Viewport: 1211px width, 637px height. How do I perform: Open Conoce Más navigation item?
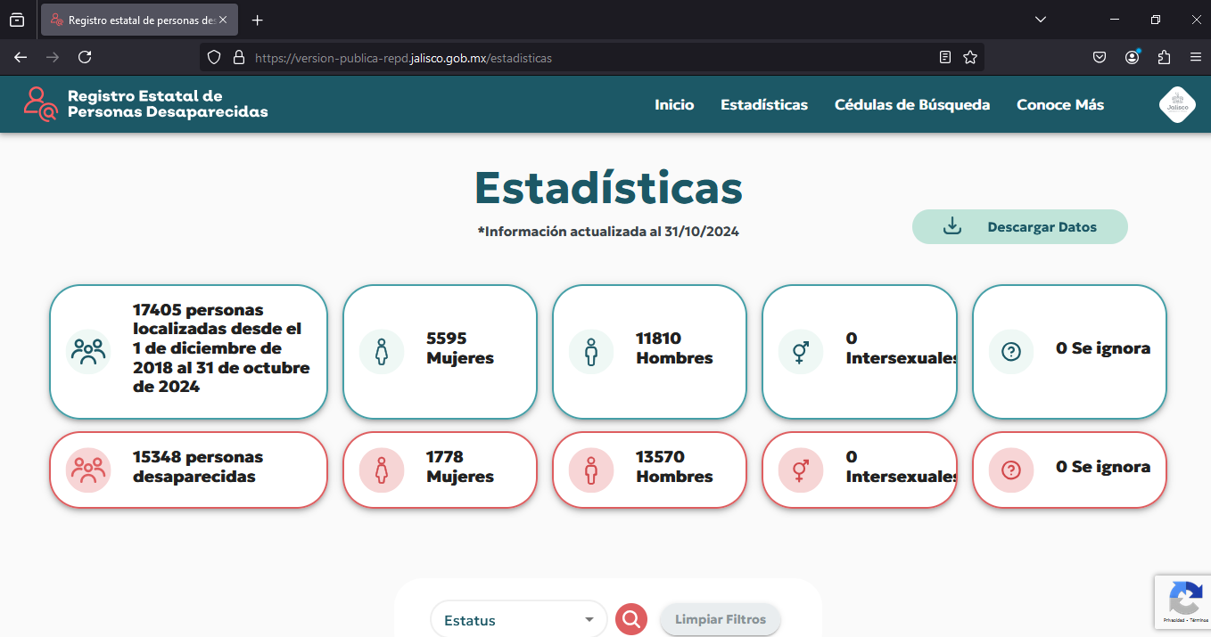[x=1059, y=105]
